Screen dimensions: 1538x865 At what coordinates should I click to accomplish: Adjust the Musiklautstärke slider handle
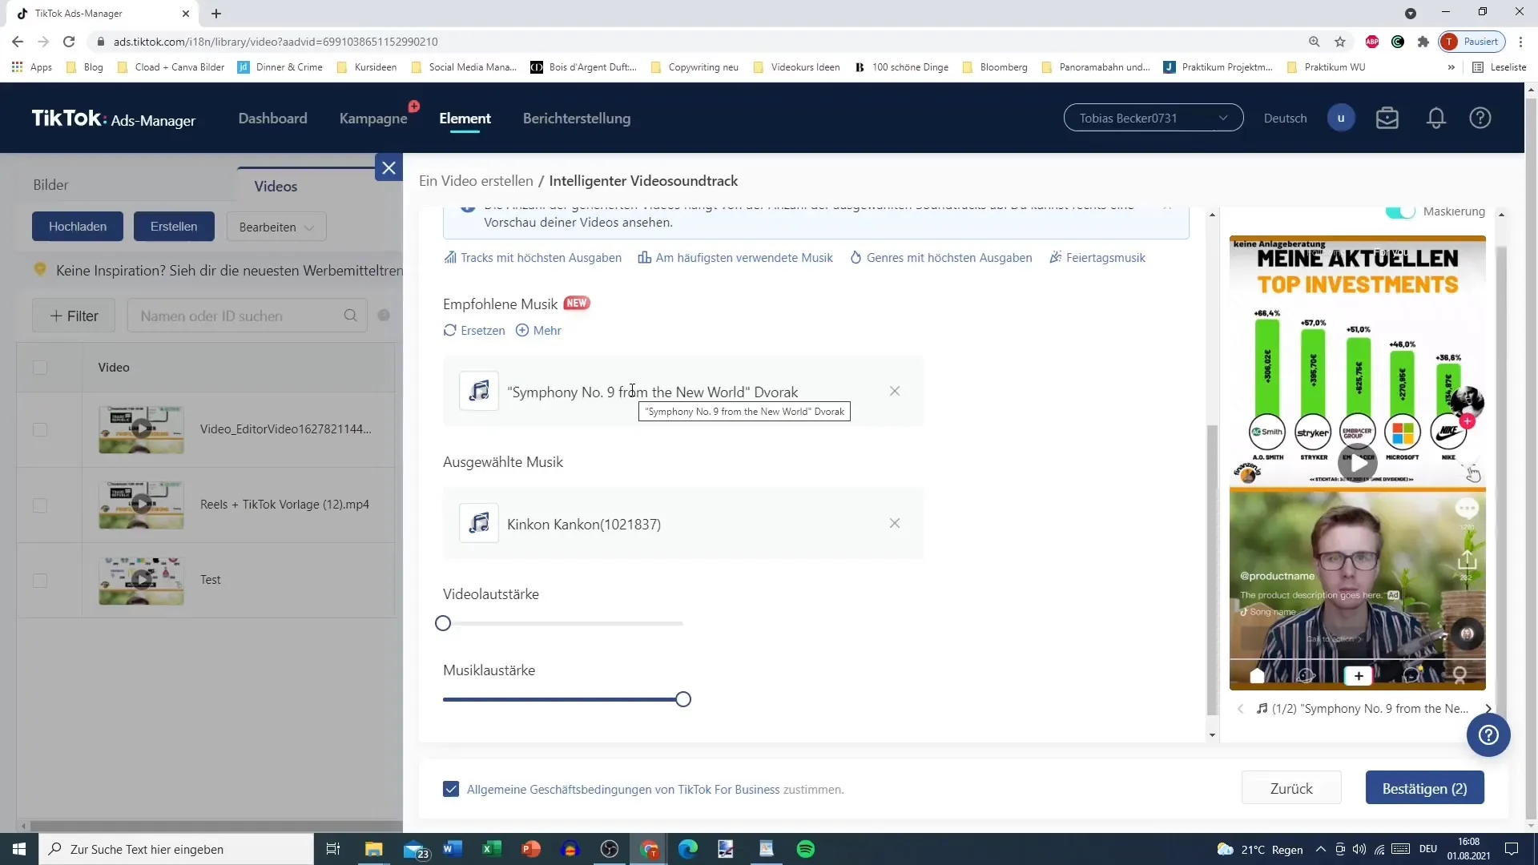coord(683,700)
